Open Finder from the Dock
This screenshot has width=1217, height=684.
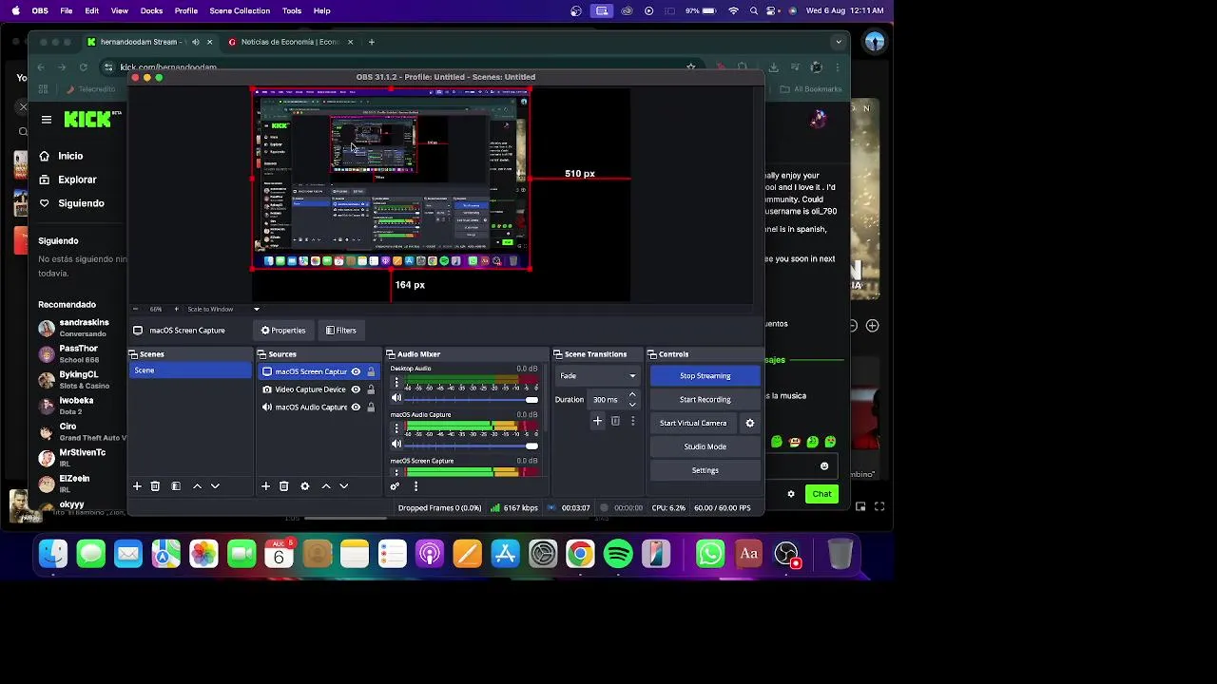(x=53, y=554)
